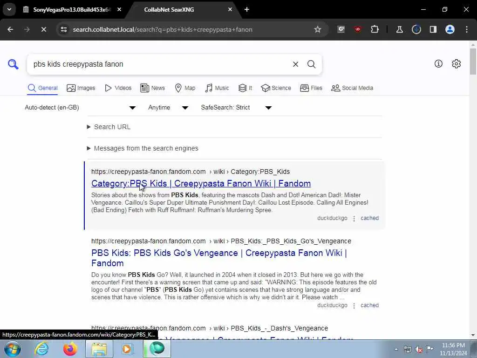Image resolution: width=477 pixels, height=358 pixels.
Task: Open Category:PBS Kids Creepypasta Fanon Wiki link
Action: [201, 183]
